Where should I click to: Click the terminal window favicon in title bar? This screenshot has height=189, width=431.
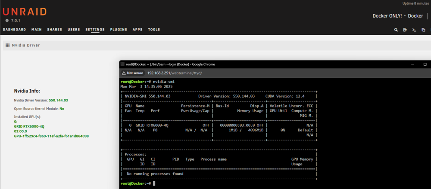pos(122,64)
